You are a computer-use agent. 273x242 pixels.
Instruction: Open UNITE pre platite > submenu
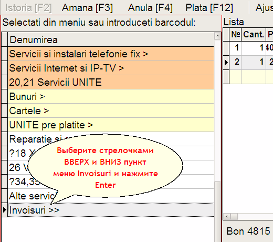(111, 125)
